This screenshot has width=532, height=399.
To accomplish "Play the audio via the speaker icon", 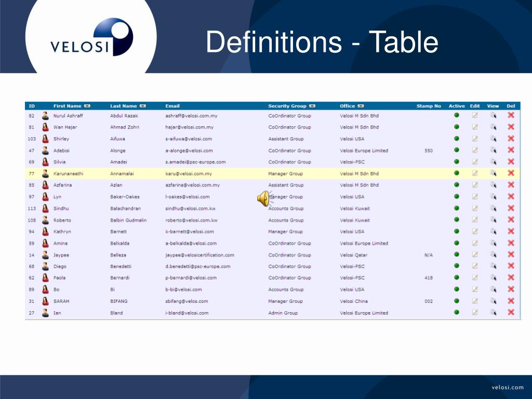I will click(264, 198).
